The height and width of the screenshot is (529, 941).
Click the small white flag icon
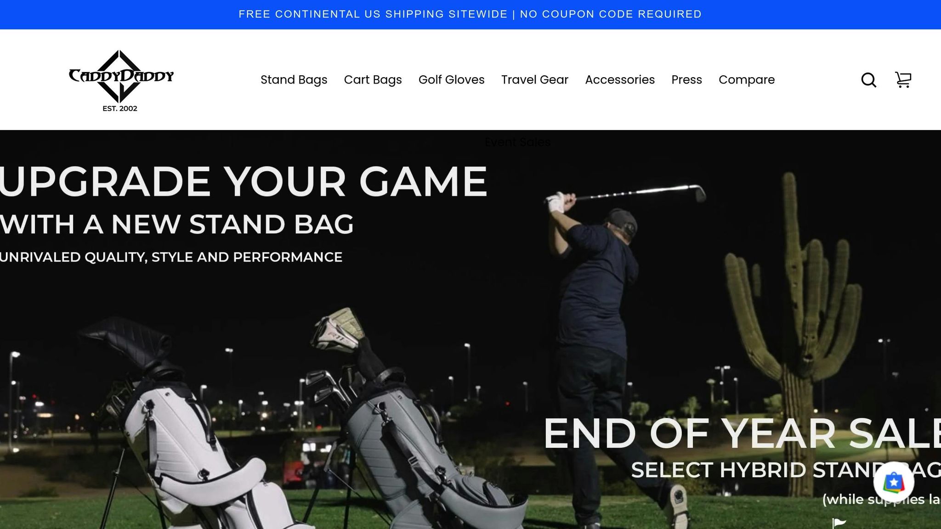pyautogui.click(x=839, y=523)
